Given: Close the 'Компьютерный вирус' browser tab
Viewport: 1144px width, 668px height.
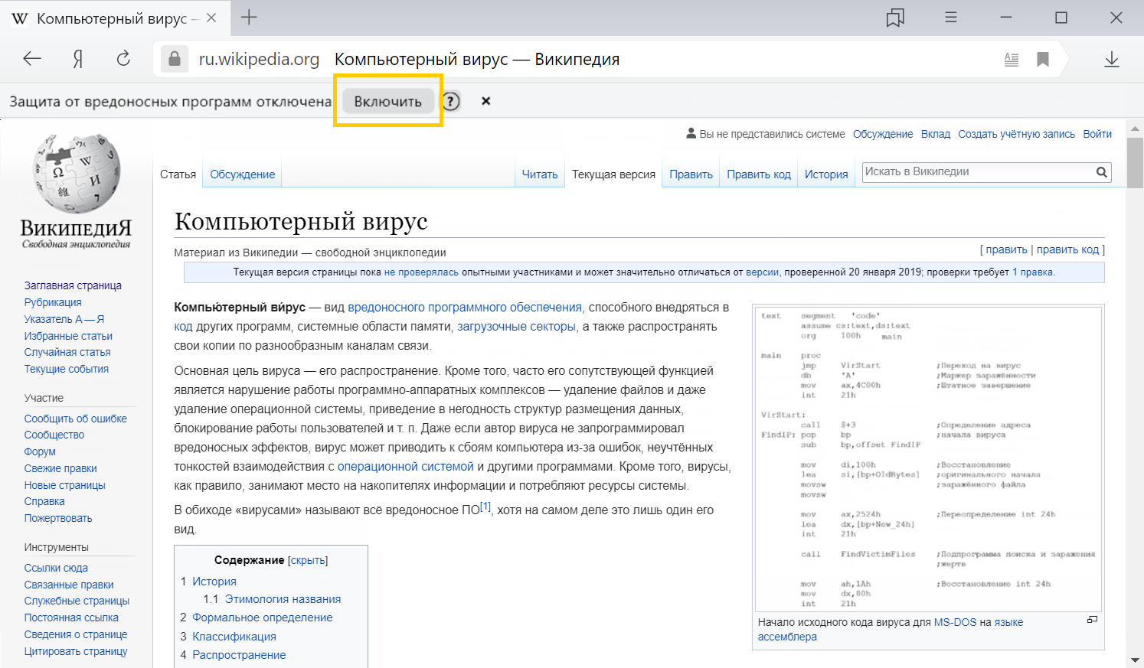Looking at the screenshot, I should pyautogui.click(x=211, y=18).
